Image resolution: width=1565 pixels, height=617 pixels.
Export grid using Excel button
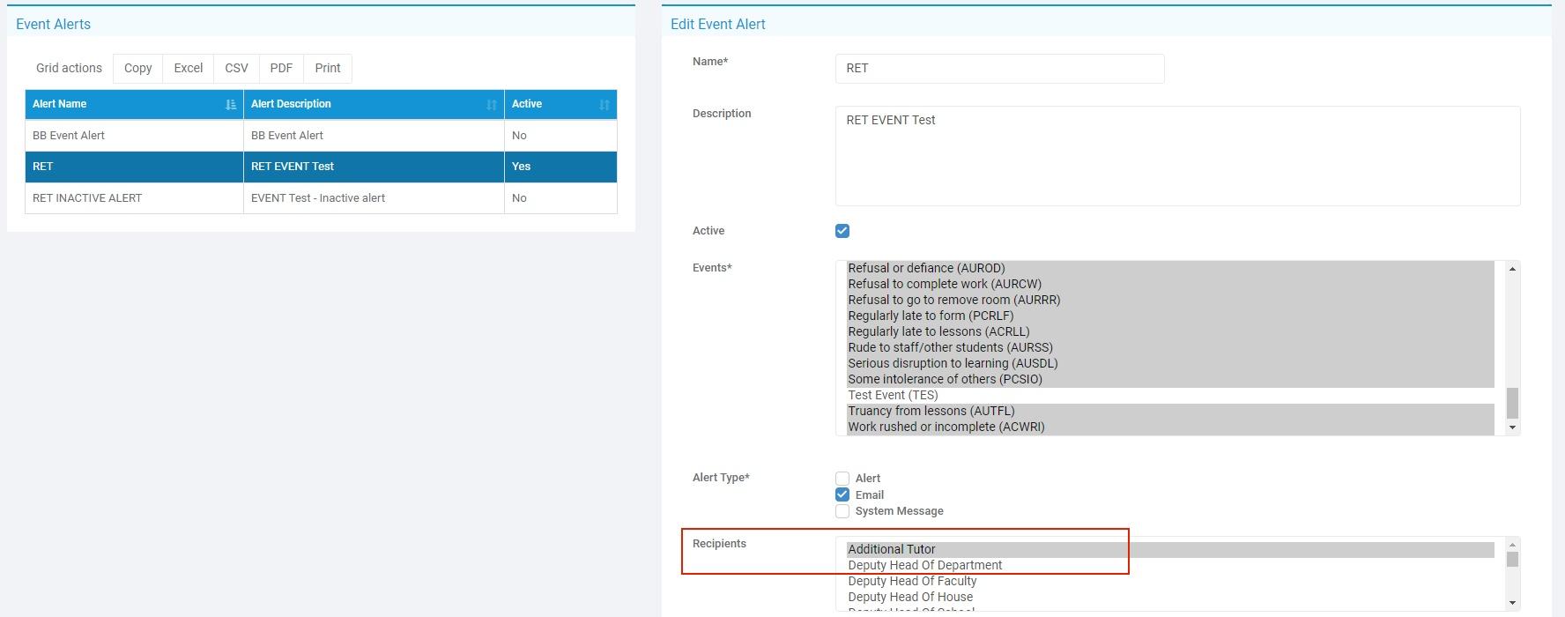pos(189,68)
